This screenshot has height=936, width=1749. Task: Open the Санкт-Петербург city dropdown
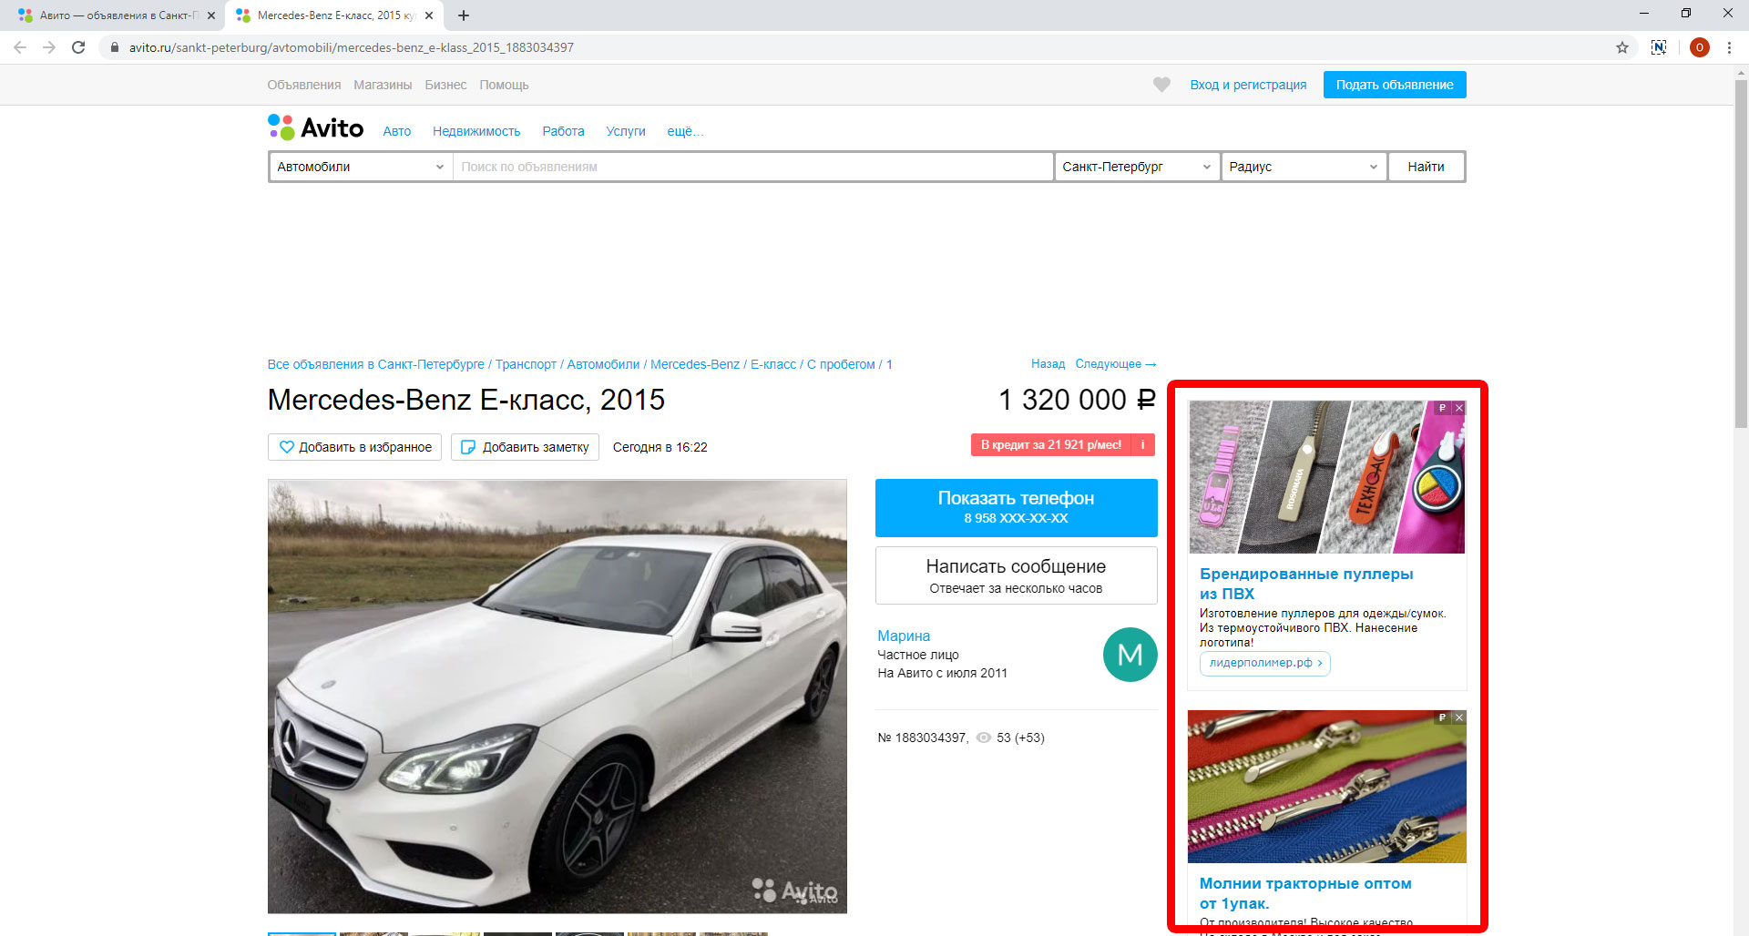point(1137,167)
